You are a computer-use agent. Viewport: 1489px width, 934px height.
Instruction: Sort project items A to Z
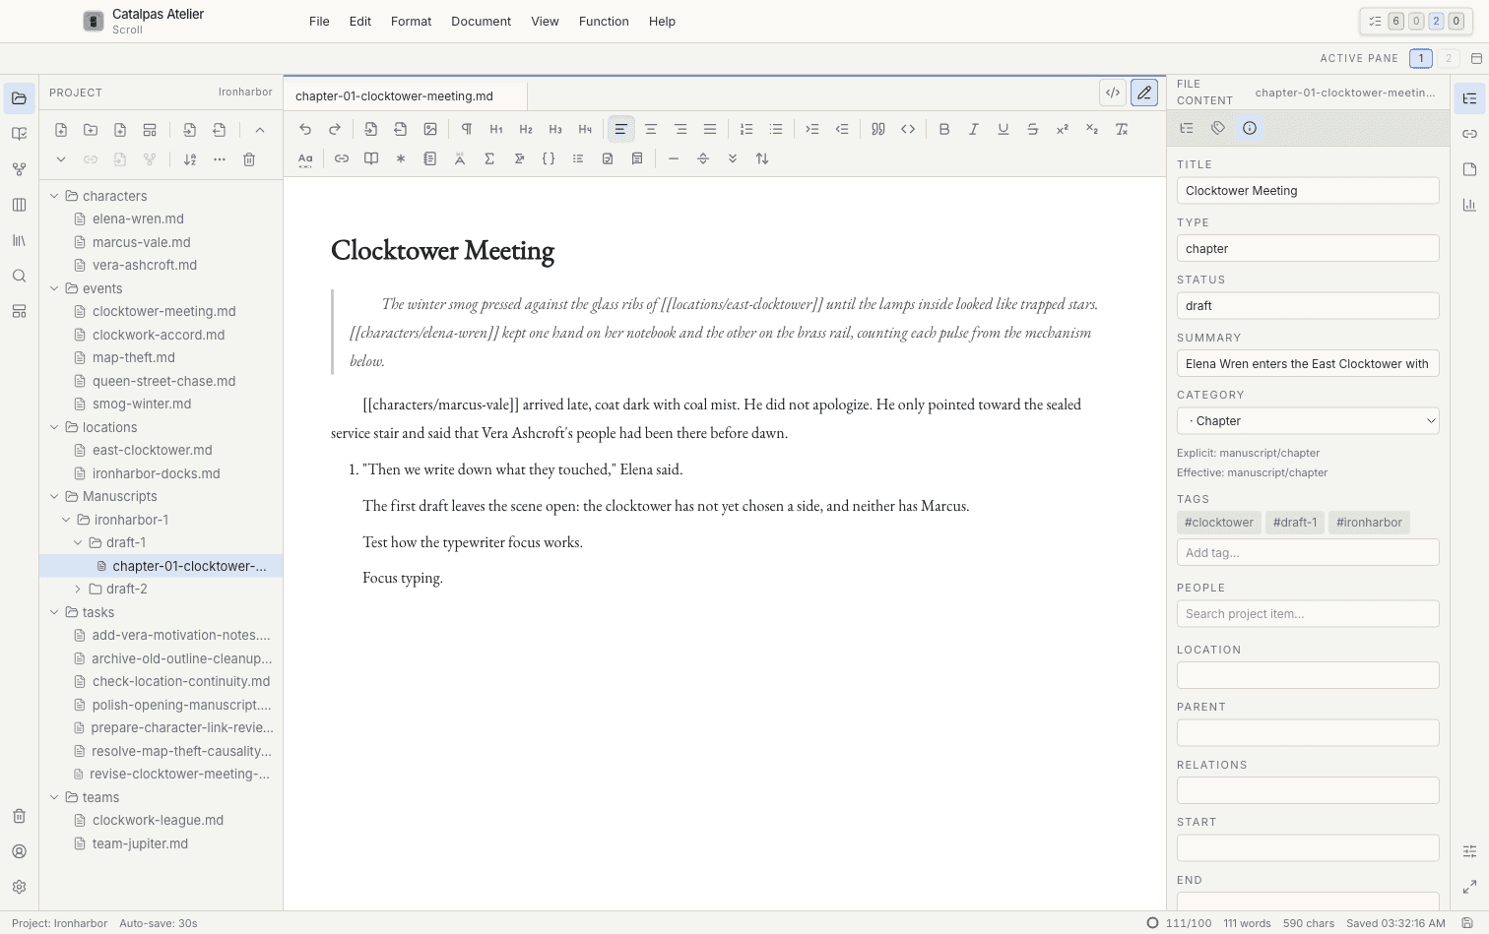point(190,159)
